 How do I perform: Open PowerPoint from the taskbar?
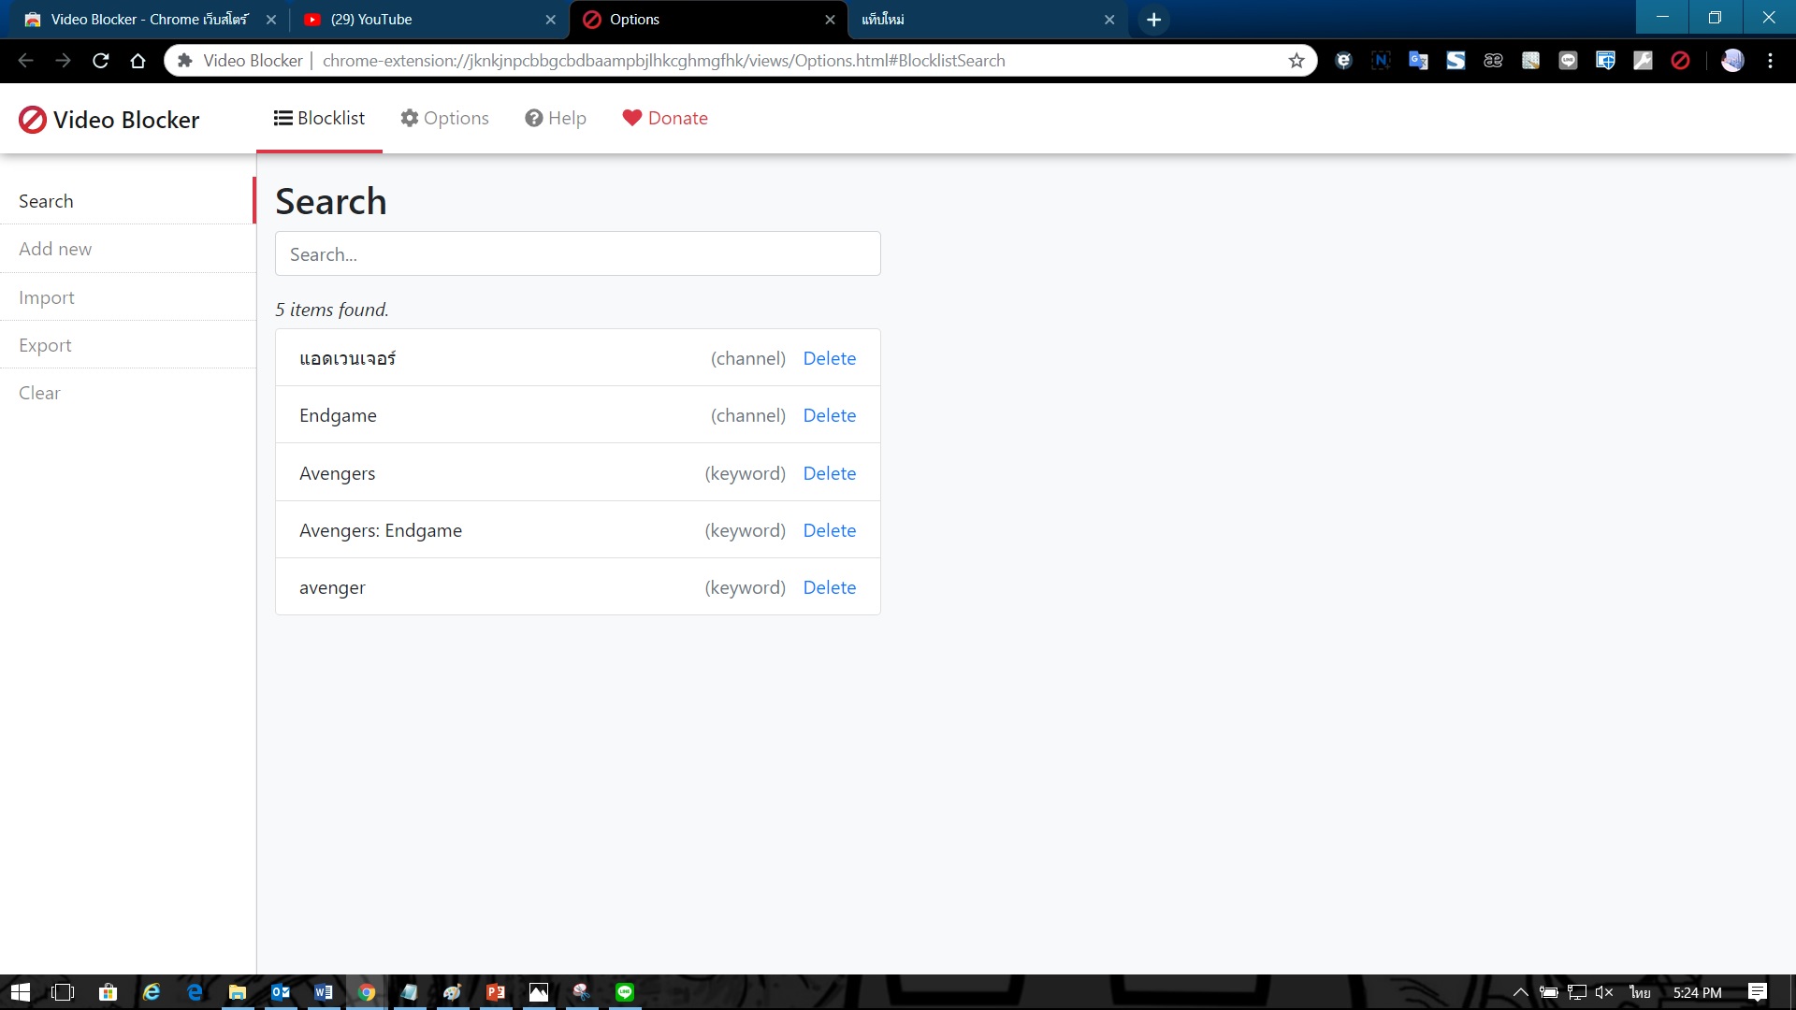coord(496,992)
